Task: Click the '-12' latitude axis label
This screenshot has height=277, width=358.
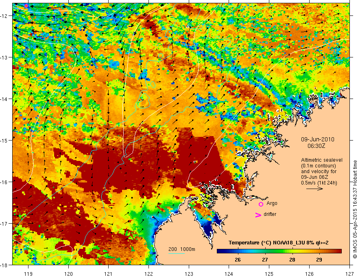Action: (4, 16)
